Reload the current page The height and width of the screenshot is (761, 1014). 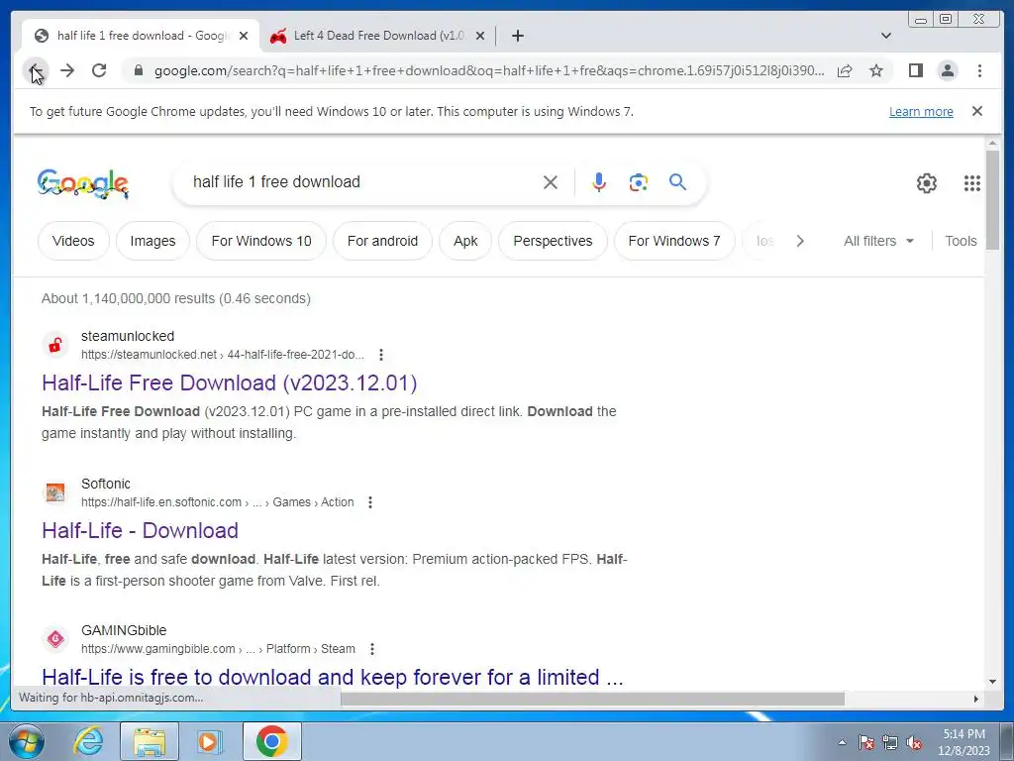point(99,70)
